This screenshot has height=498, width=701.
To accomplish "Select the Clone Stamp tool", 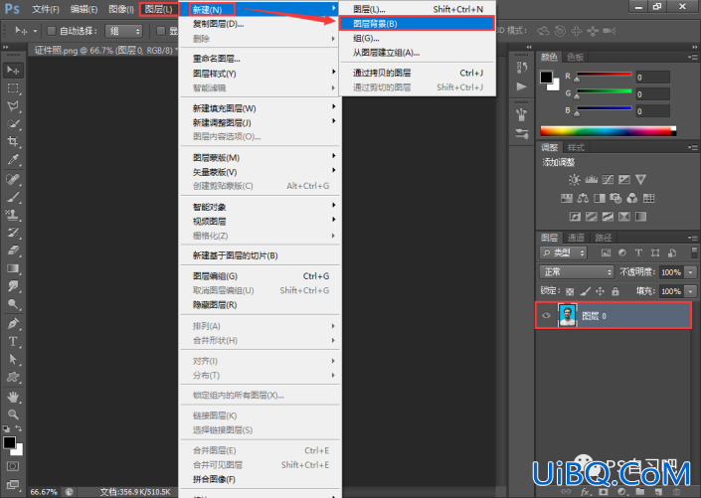I will (x=13, y=215).
